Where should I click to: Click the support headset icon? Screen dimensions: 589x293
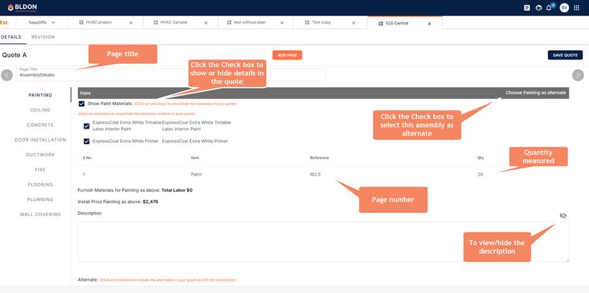(x=538, y=8)
